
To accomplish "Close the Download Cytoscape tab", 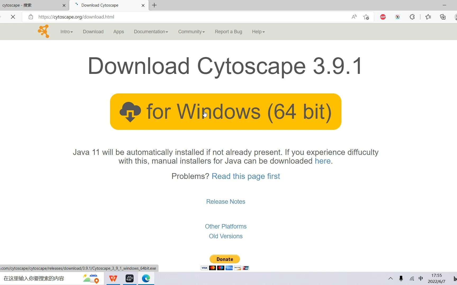I will coord(143,5).
